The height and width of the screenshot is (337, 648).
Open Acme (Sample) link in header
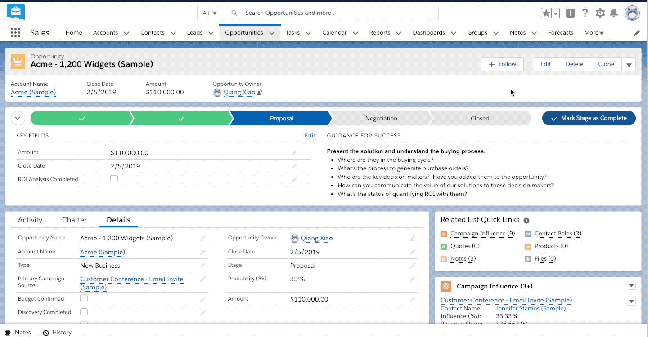[33, 93]
